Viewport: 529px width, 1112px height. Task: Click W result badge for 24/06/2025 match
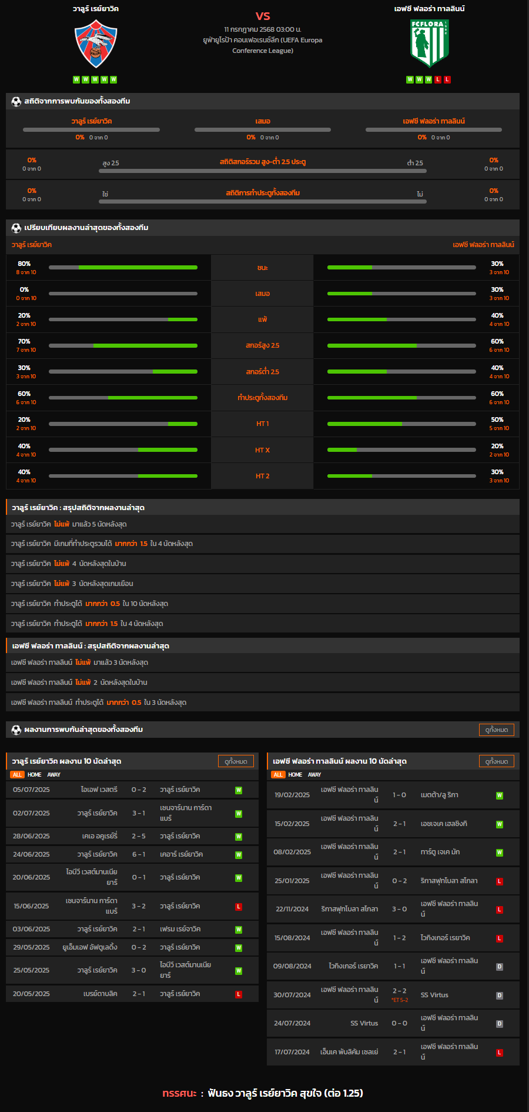click(239, 855)
